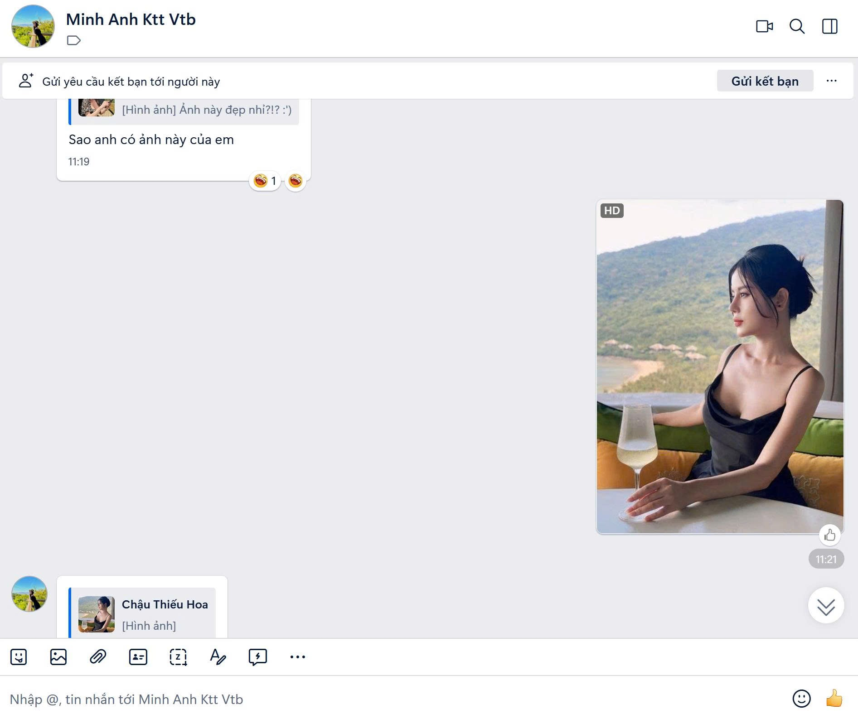Image resolution: width=858 pixels, height=714 pixels.
Task: Send a contact card via toolbar icon
Action: [138, 656]
